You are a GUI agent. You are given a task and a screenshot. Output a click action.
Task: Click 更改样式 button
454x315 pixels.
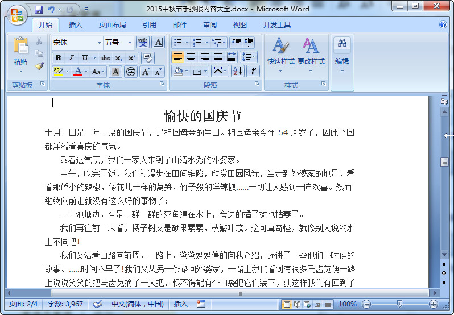click(311, 55)
